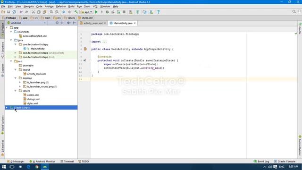The image size is (302, 170).
Task: Open the Terminal tool window
Action: (x=67, y=161)
